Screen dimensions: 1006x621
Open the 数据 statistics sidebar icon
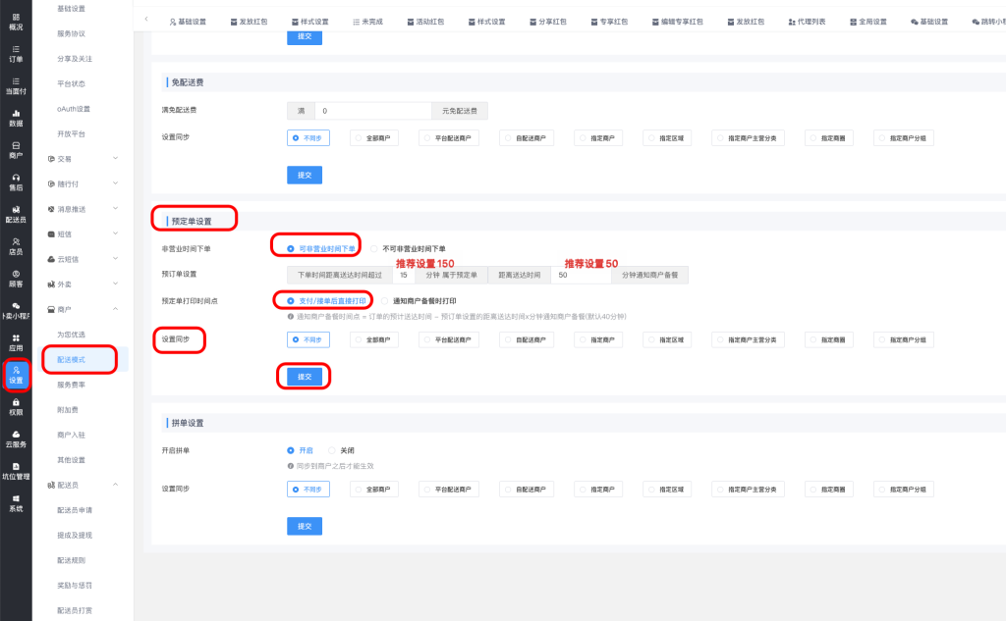point(16,118)
